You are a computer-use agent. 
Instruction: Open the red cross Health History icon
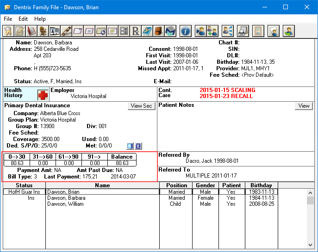[x=43, y=95]
